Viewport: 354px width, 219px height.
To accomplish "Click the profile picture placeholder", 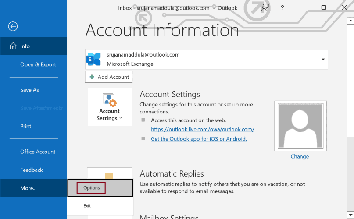I will [x=300, y=126].
